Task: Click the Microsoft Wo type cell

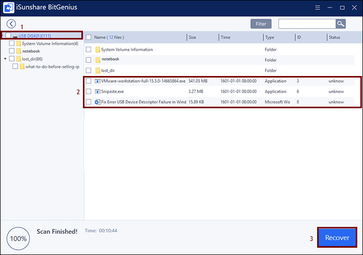Action: [x=277, y=102]
